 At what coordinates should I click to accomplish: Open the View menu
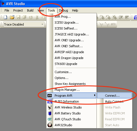point(41,10)
